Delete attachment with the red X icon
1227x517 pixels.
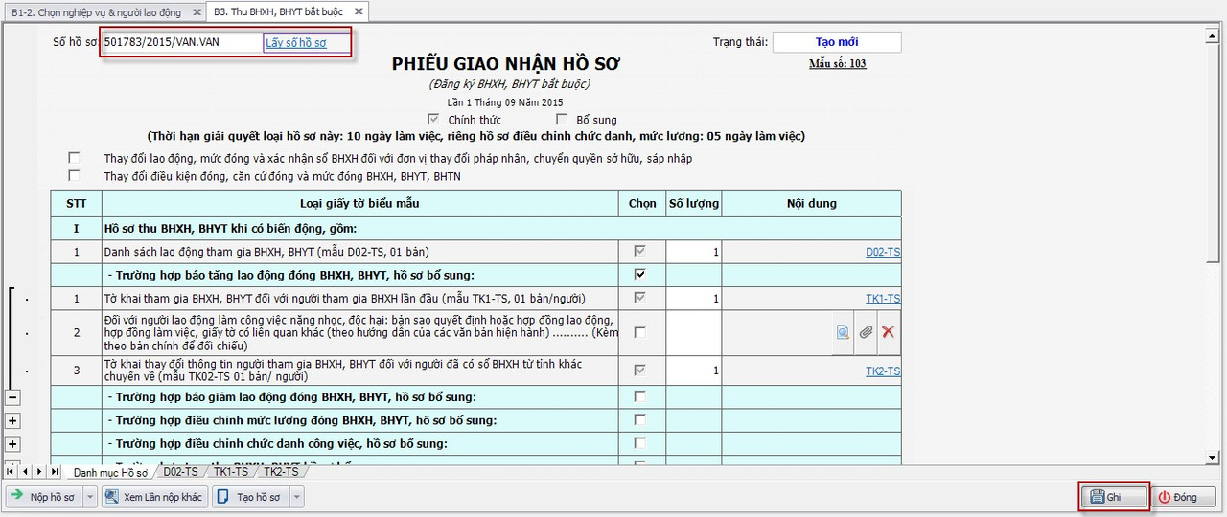pos(889,332)
